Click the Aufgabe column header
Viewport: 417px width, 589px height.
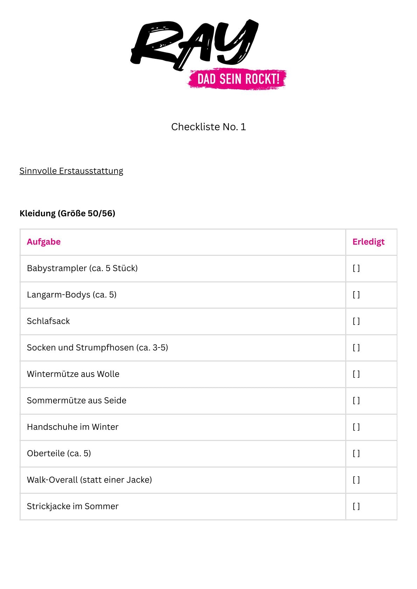[44, 242]
